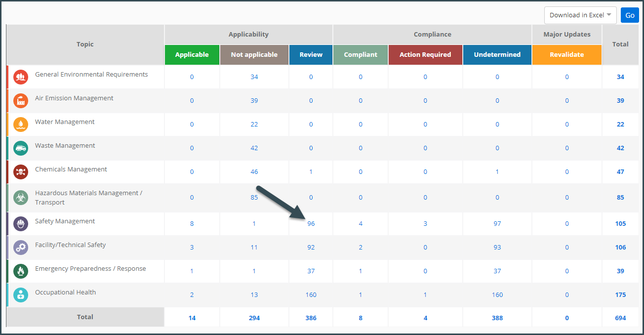The image size is (644, 335).
Task: Click the 8 Applicable count for Safety Management
Action: (192, 223)
